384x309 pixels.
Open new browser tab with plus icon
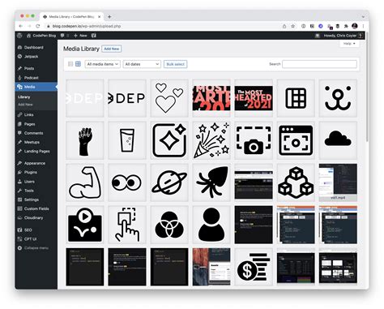[109, 17]
